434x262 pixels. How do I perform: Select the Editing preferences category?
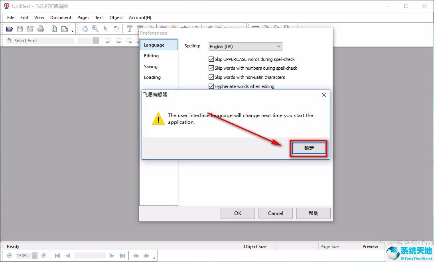[x=152, y=56]
